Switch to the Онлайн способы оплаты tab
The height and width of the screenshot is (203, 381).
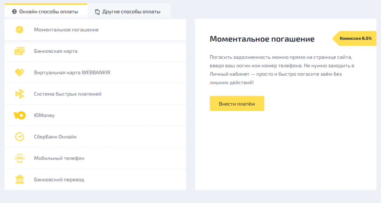(48, 12)
